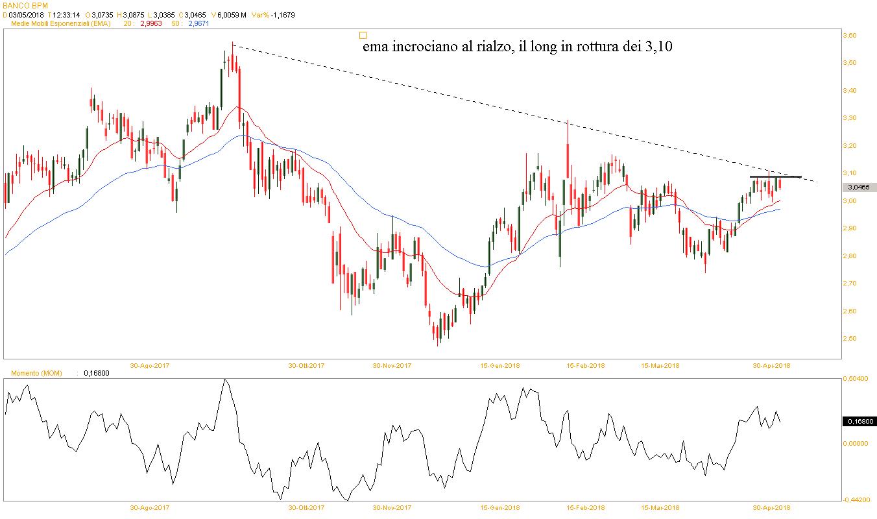Click the 15-Feb-2018 date on price chart axis

[x=585, y=365]
